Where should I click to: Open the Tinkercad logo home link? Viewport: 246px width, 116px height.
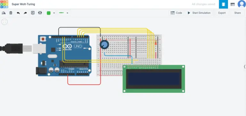[x=4, y=4]
